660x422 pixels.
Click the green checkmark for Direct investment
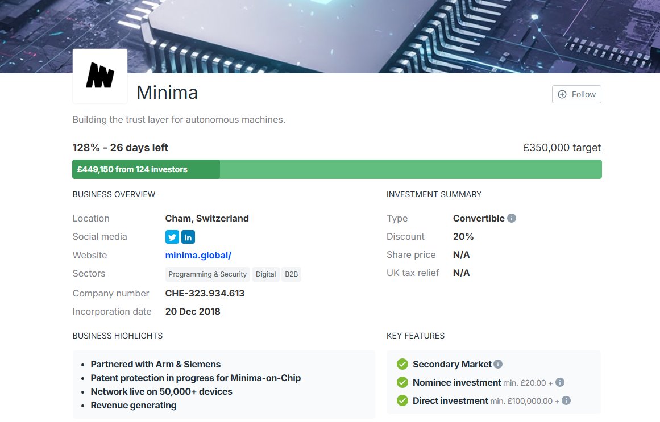point(402,400)
